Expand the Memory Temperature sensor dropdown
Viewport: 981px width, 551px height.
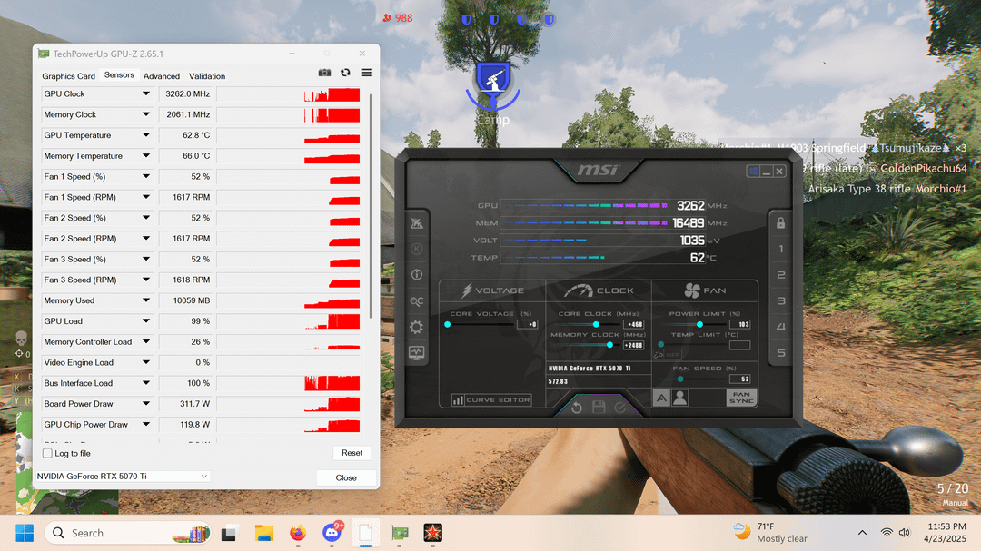[x=145, y=156]
